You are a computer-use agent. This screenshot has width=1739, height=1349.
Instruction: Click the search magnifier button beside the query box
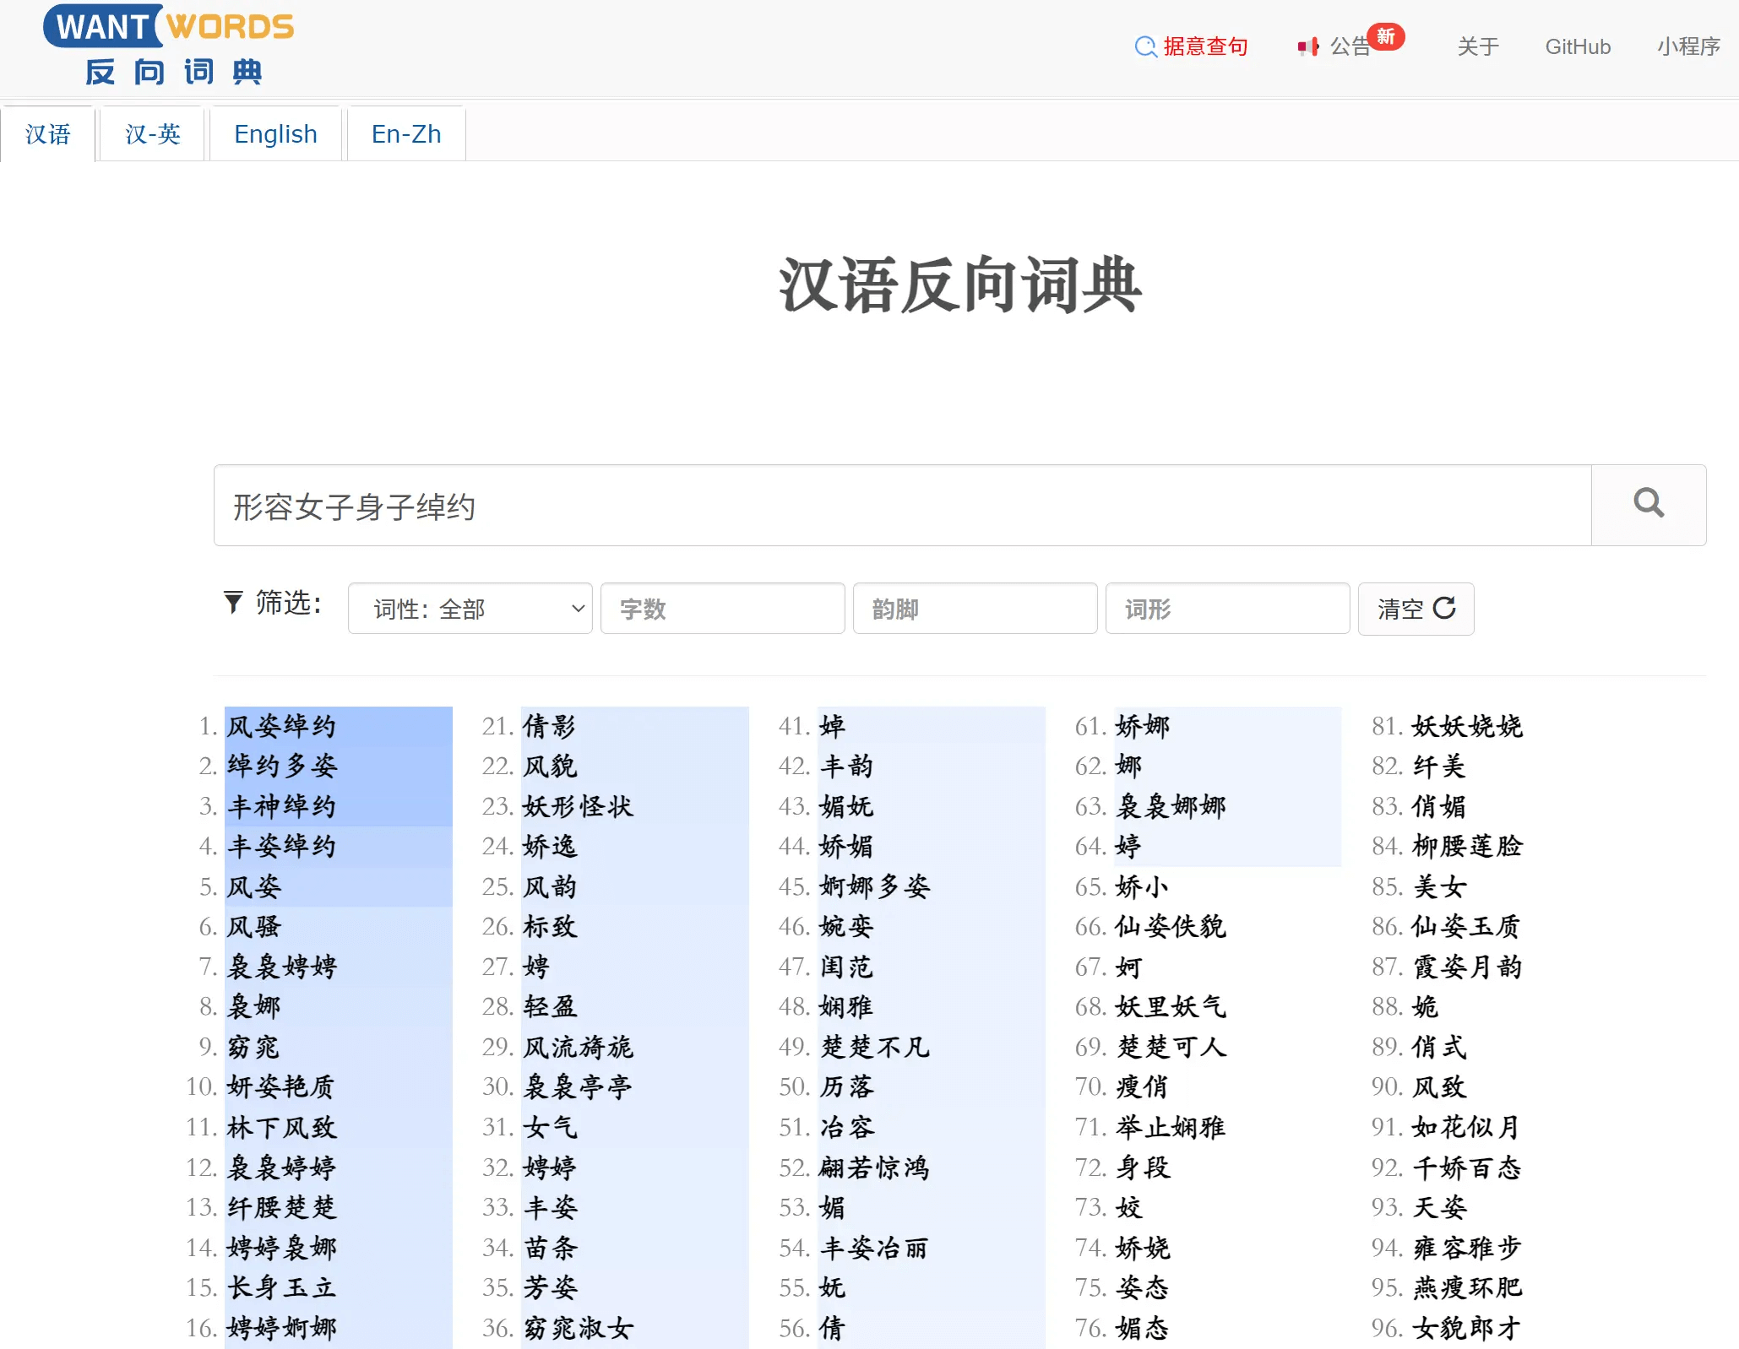pyautogui.click(x=1648, y=505)
